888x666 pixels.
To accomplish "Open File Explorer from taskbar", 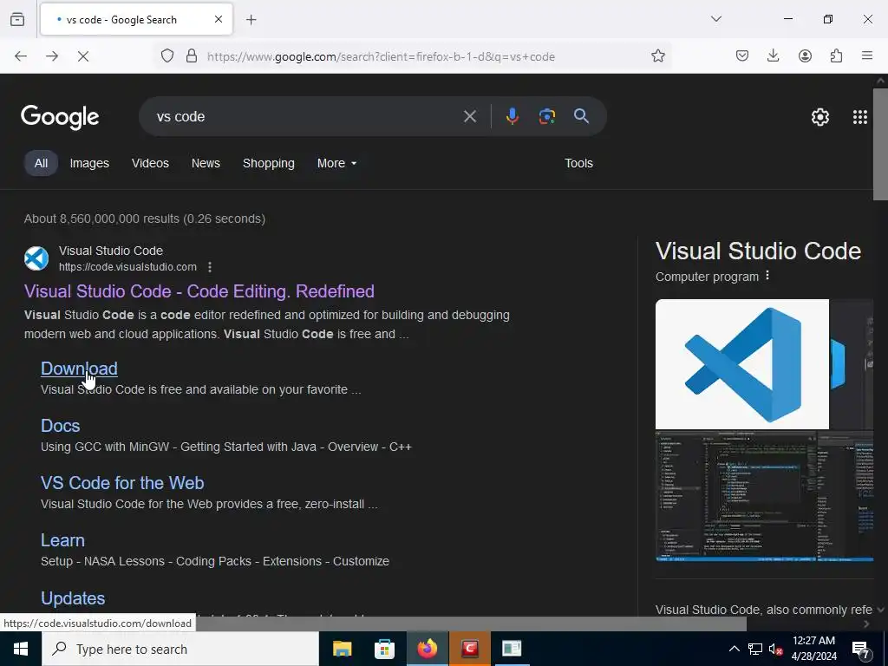I will 342,649.
